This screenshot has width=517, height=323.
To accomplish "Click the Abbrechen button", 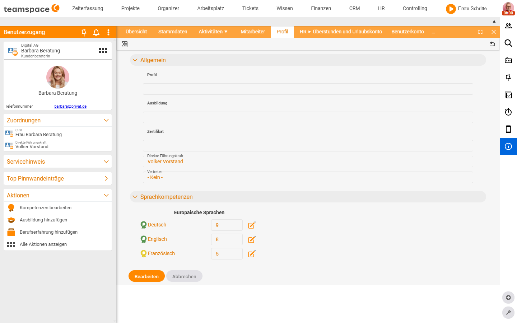I will point(184,276).
